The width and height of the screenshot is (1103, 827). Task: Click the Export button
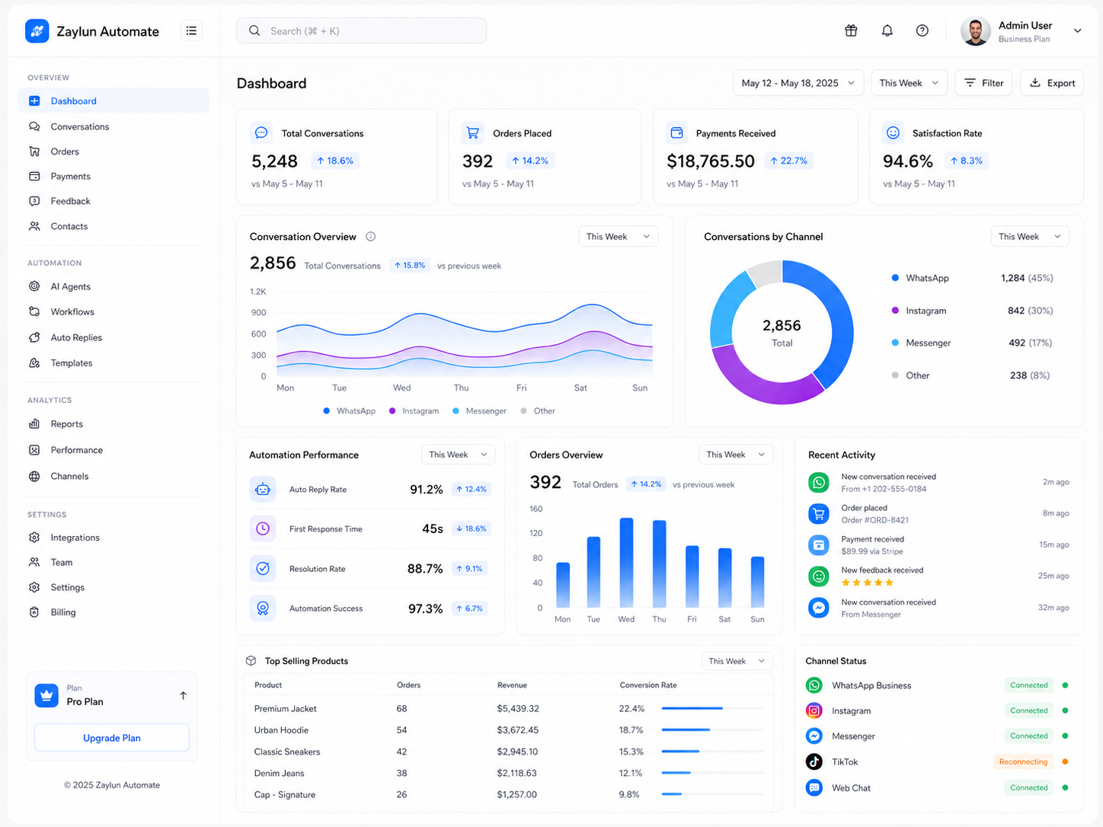[1052, 83]
